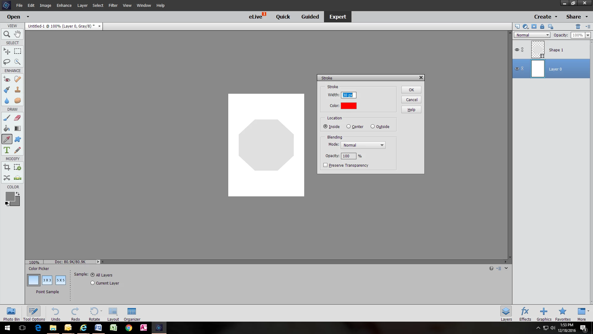
Task: Expand the stroke blending Mode dropdown
Action: (363, 145)
